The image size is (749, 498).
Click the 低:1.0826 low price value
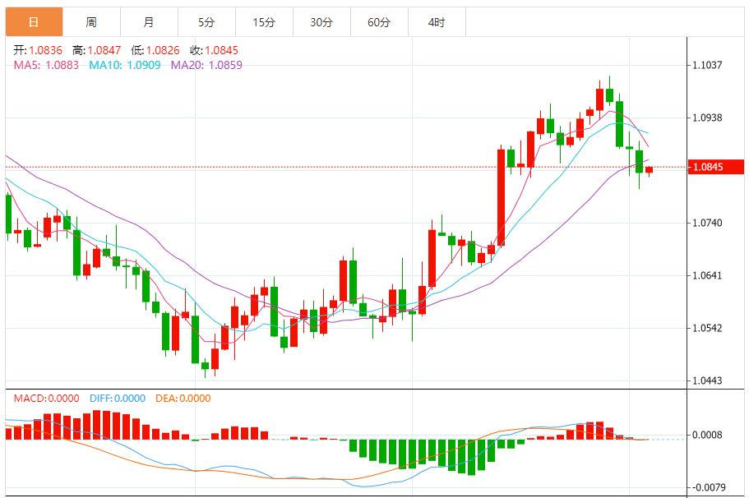[155, 50]
